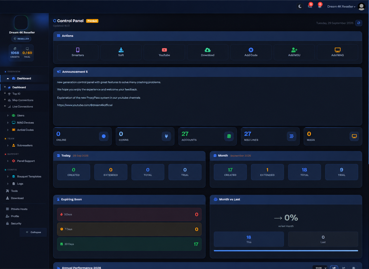
Task: Click the Month vs Last progress bar
Action: coord(286,251)
